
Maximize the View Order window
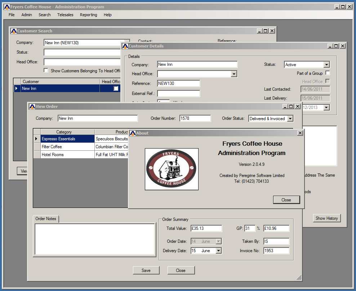coord(291,106)
